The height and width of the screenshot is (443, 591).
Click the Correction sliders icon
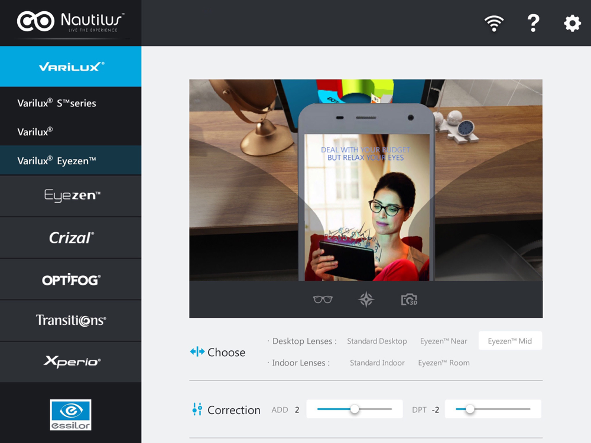[x=197, y=409]
